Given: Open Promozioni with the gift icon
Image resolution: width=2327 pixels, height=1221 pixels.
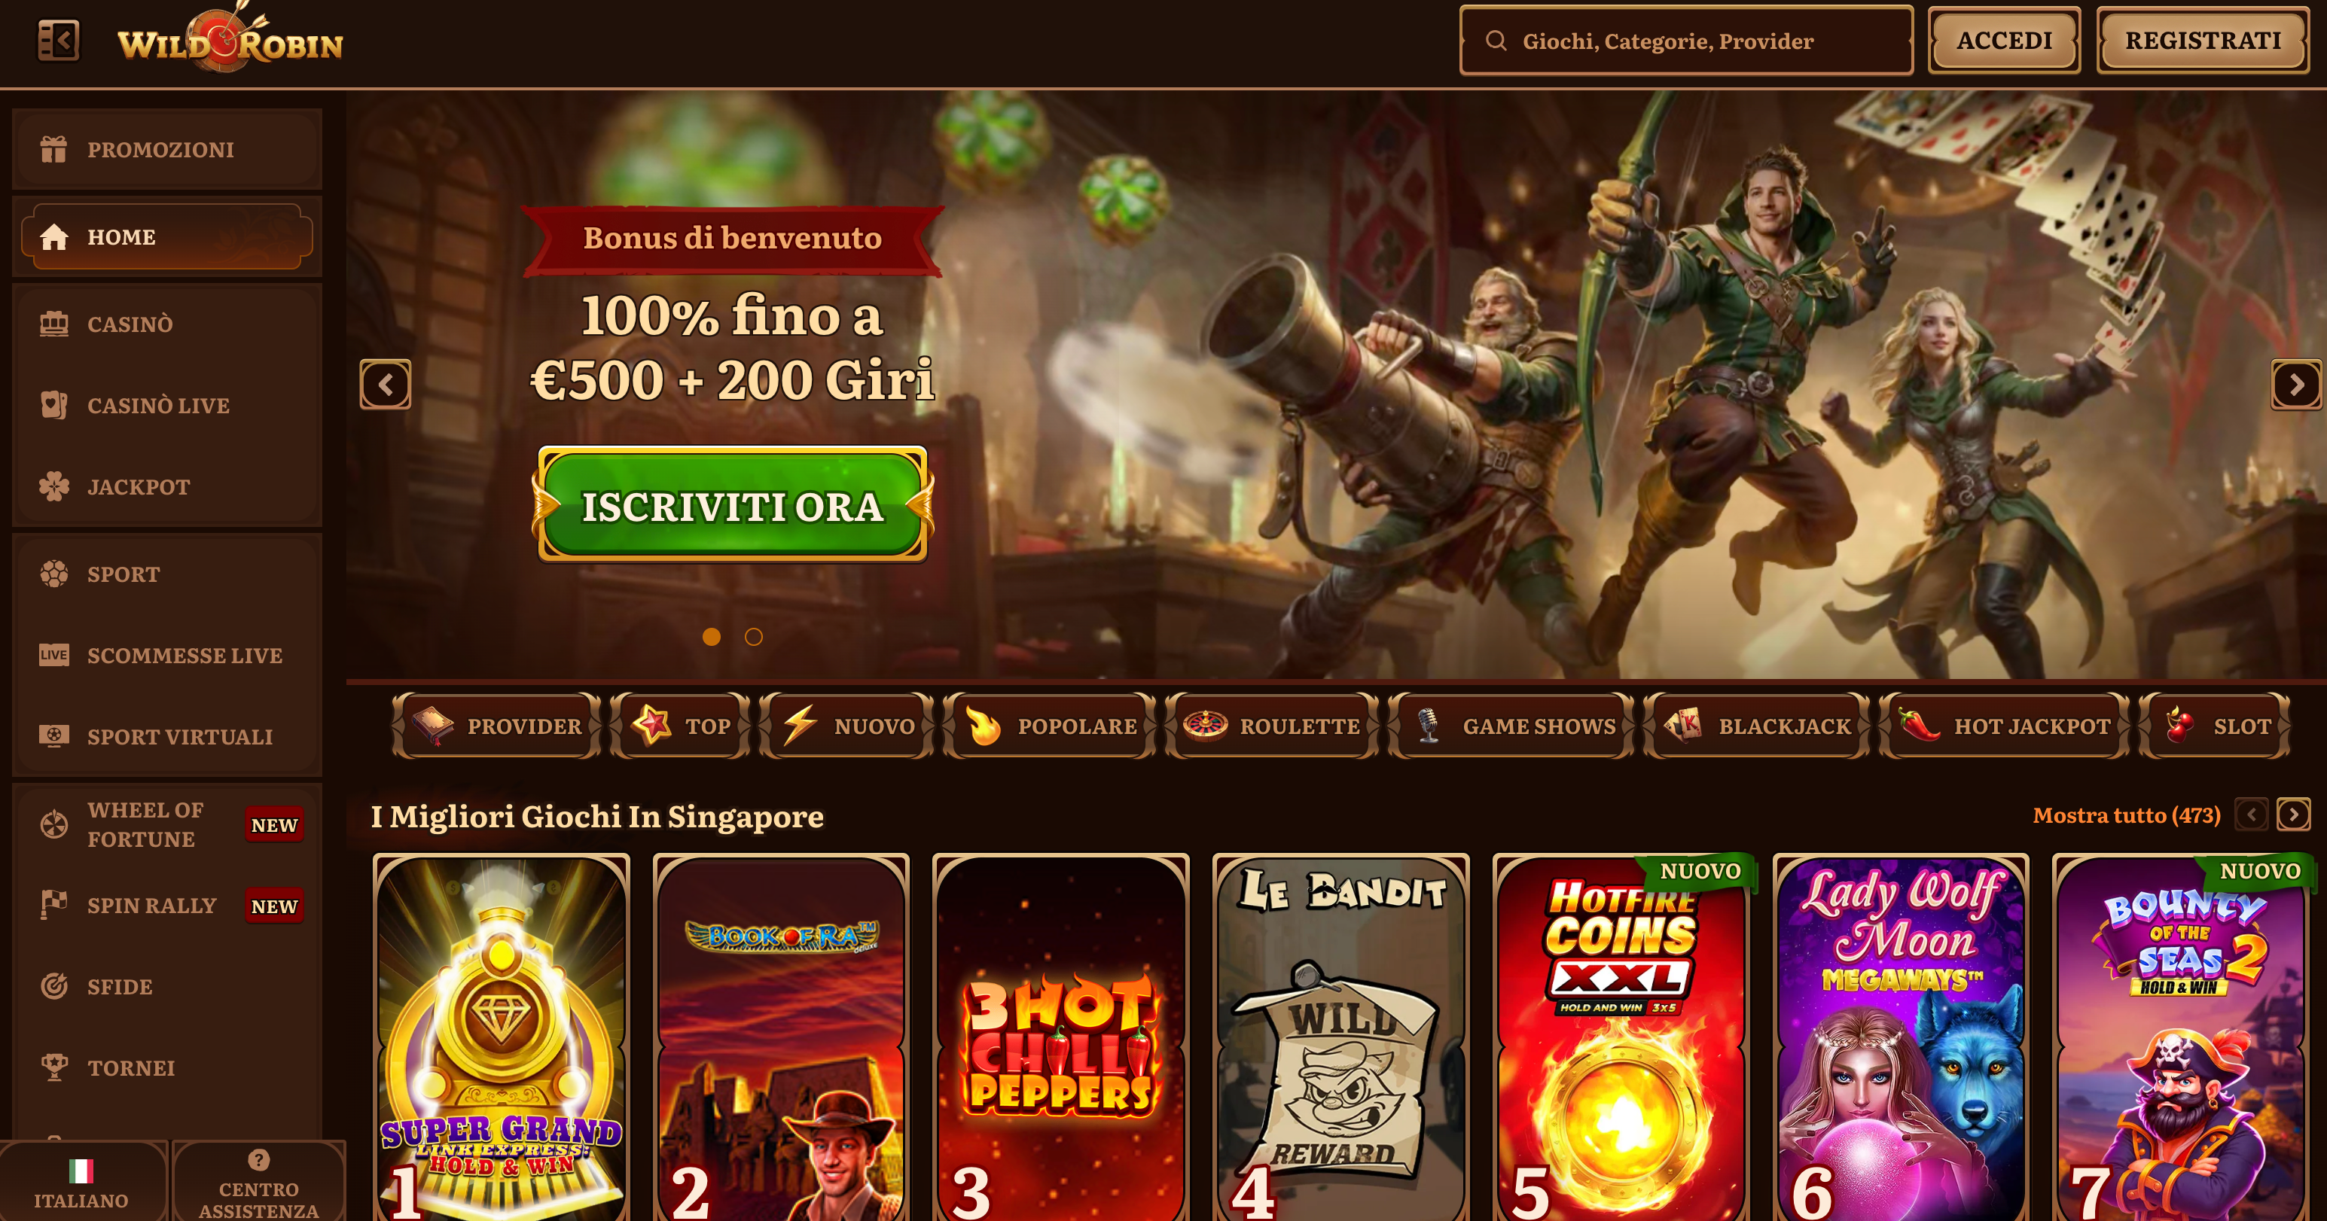Looking at the screenshot, I should tap(167, 149).
